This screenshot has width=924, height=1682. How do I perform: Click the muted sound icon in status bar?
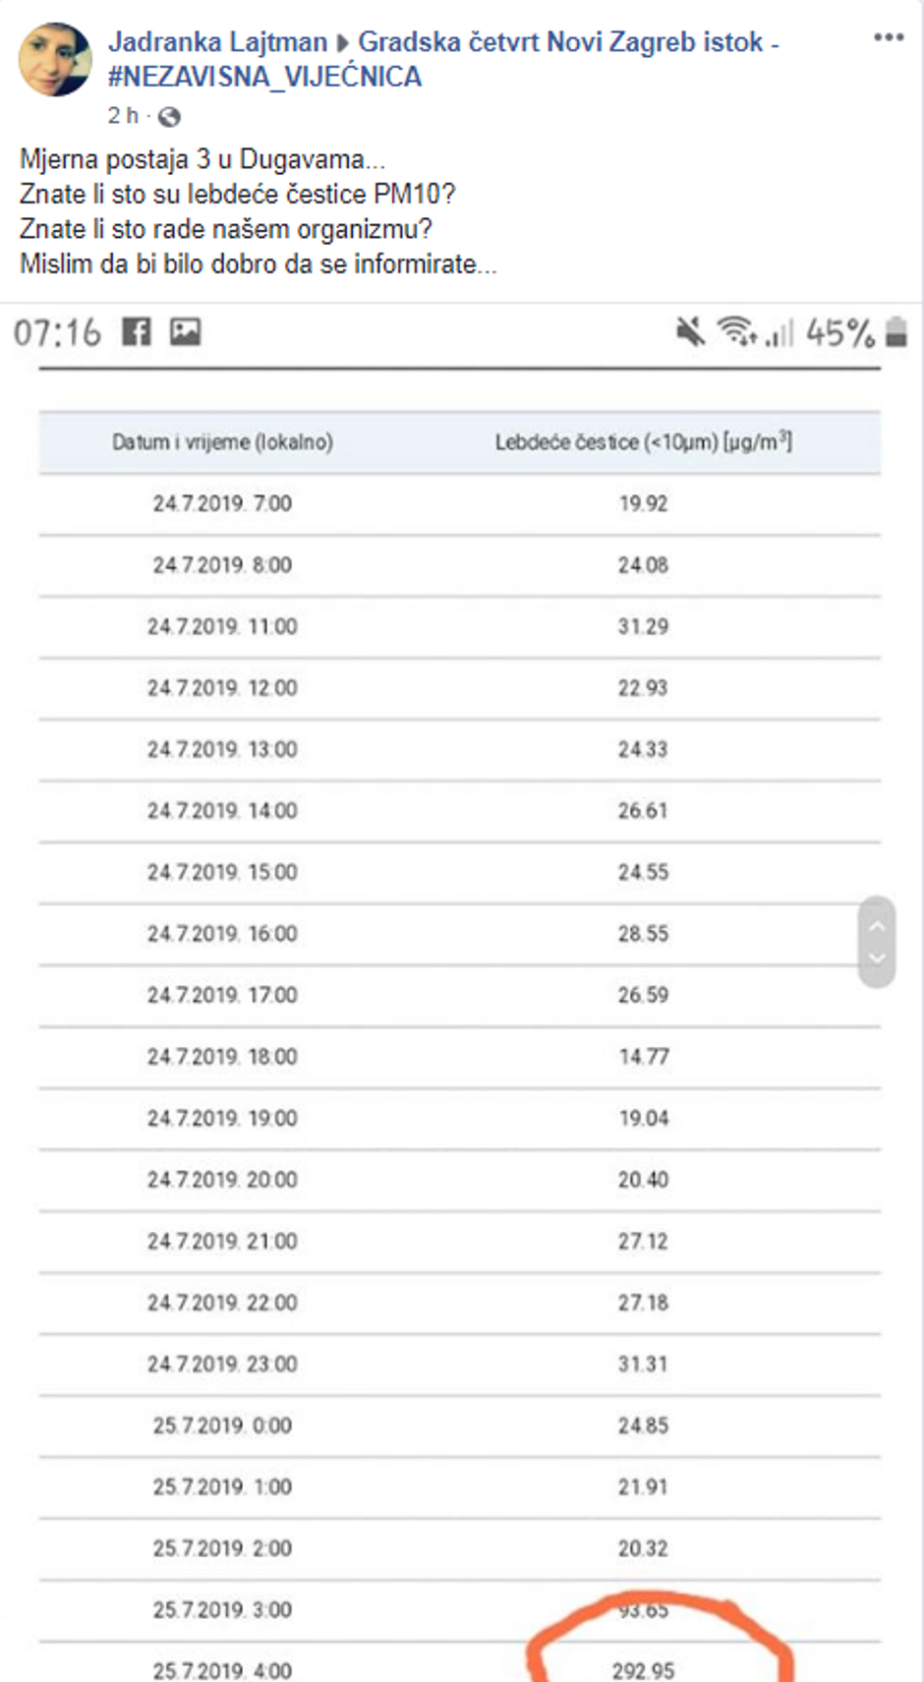point(691,332)
